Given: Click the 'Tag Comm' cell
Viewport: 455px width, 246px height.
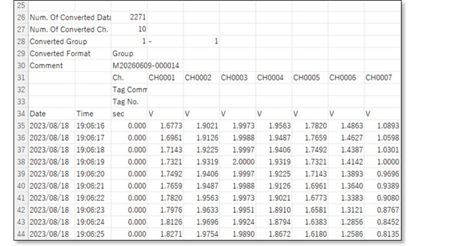Looking at the screenshot, I should tap(129, 90).
